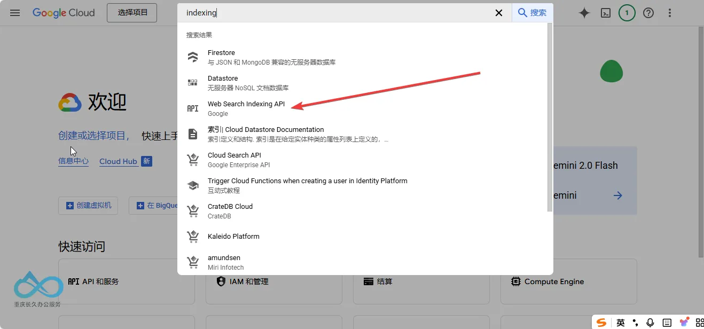Click the document icon beside 索引 result

tap(193, 134)
